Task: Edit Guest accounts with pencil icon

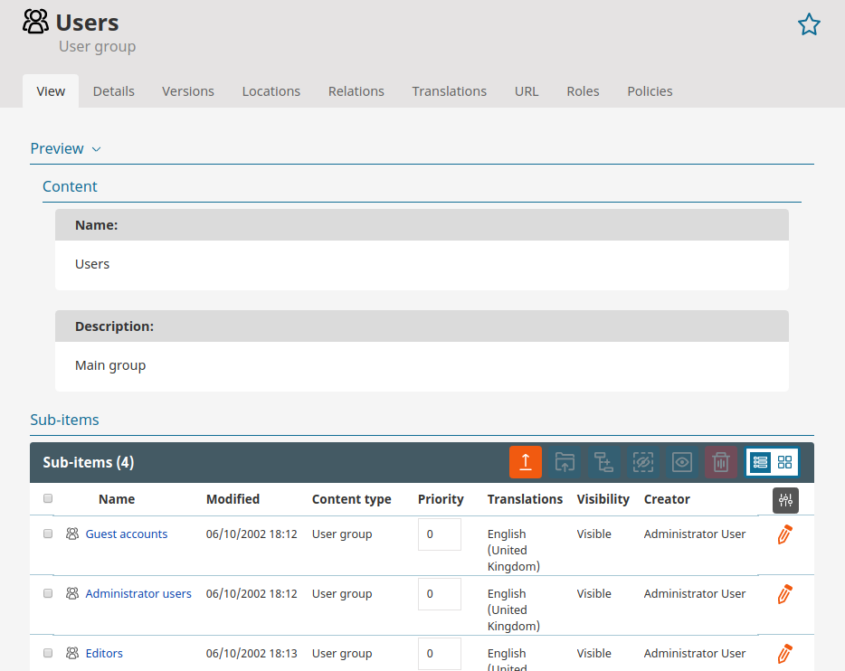Action: click(x=785, y=534)
